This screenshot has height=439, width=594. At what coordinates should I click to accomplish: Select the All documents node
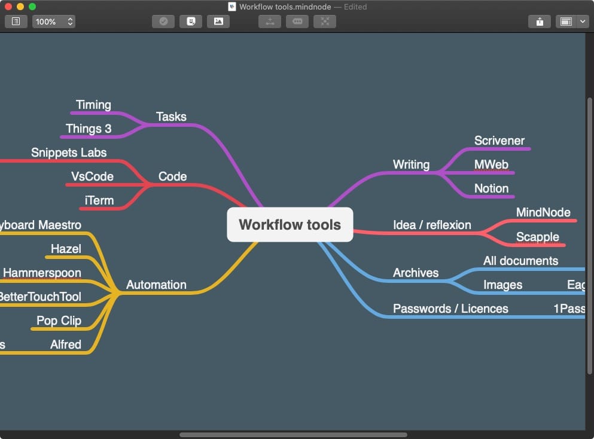click(520, 261)
